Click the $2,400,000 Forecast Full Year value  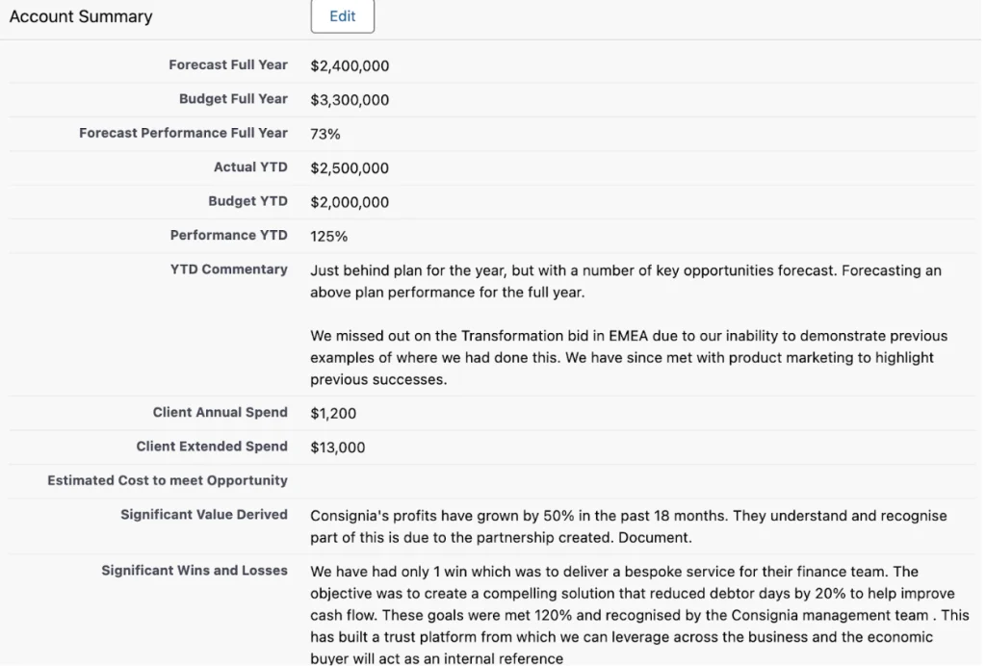coord(350,66)
